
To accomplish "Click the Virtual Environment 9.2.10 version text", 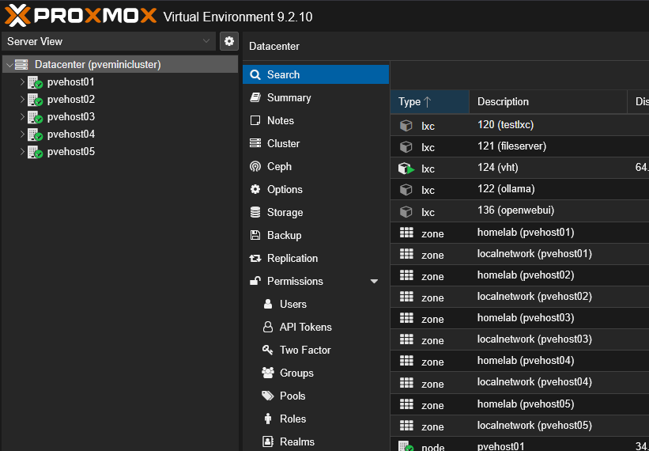I will [x=238, y=17].
